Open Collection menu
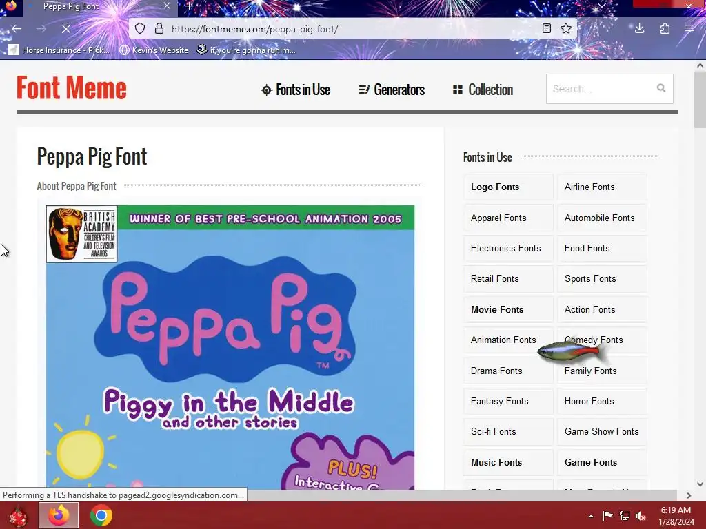The height and width of the screenshot is (529, 706). pyautogui.click(x=483, y=90)
